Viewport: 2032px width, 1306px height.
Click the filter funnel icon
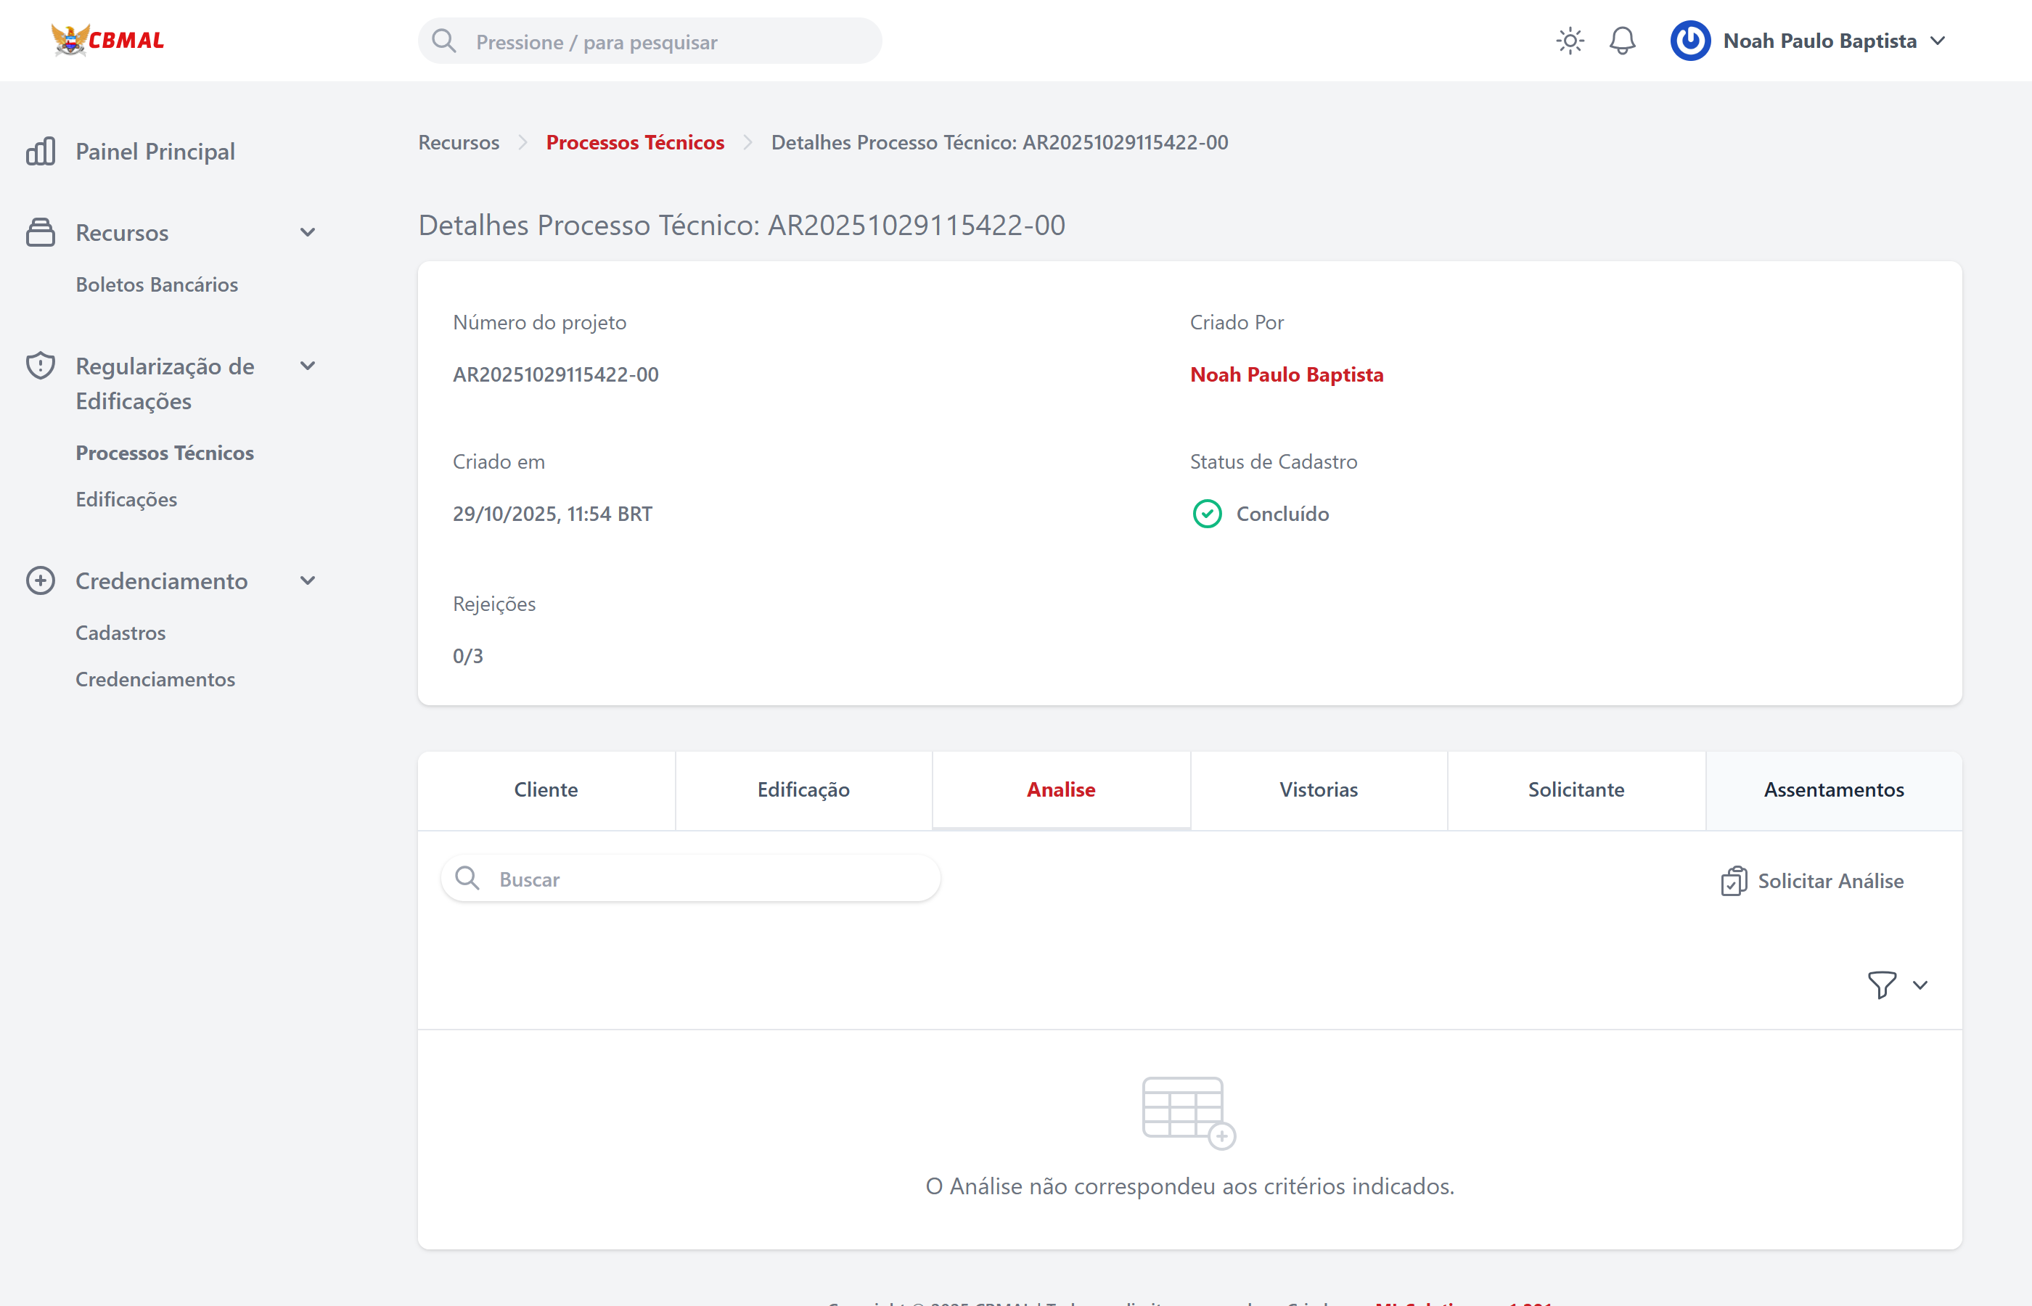(x=1881, y=985)
